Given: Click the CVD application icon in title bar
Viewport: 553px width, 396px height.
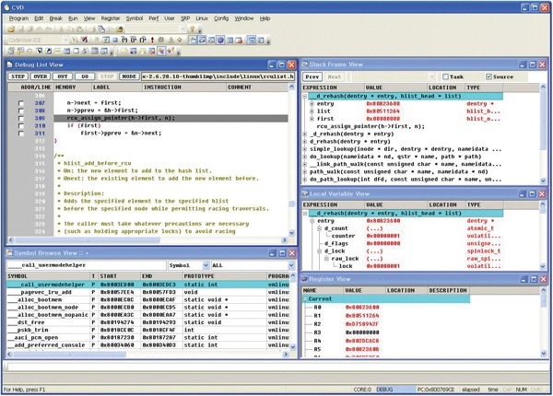Looking at the screenshot, I should point(7,6).
